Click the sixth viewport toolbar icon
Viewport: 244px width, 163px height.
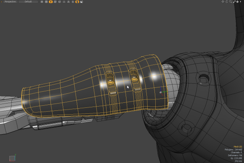[64, 2]
